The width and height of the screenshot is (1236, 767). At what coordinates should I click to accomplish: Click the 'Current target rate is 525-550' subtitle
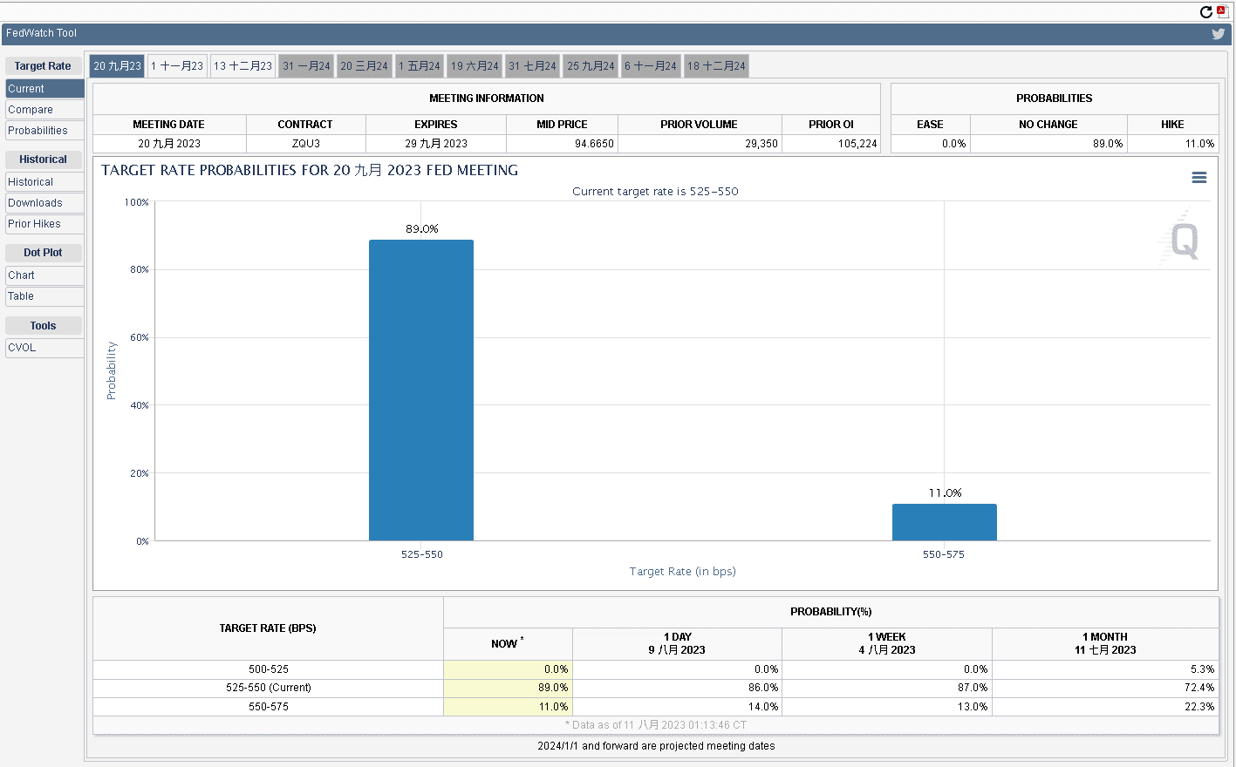[655, 191]
